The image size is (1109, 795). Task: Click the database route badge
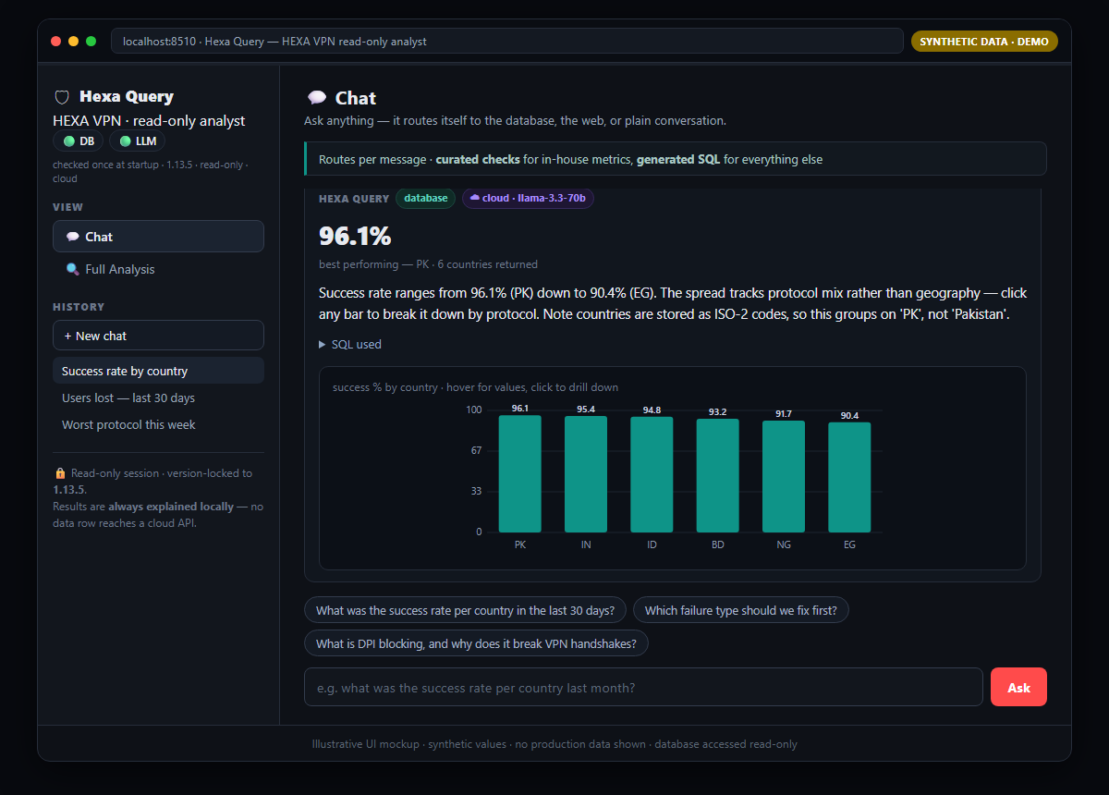click(425, 198)
